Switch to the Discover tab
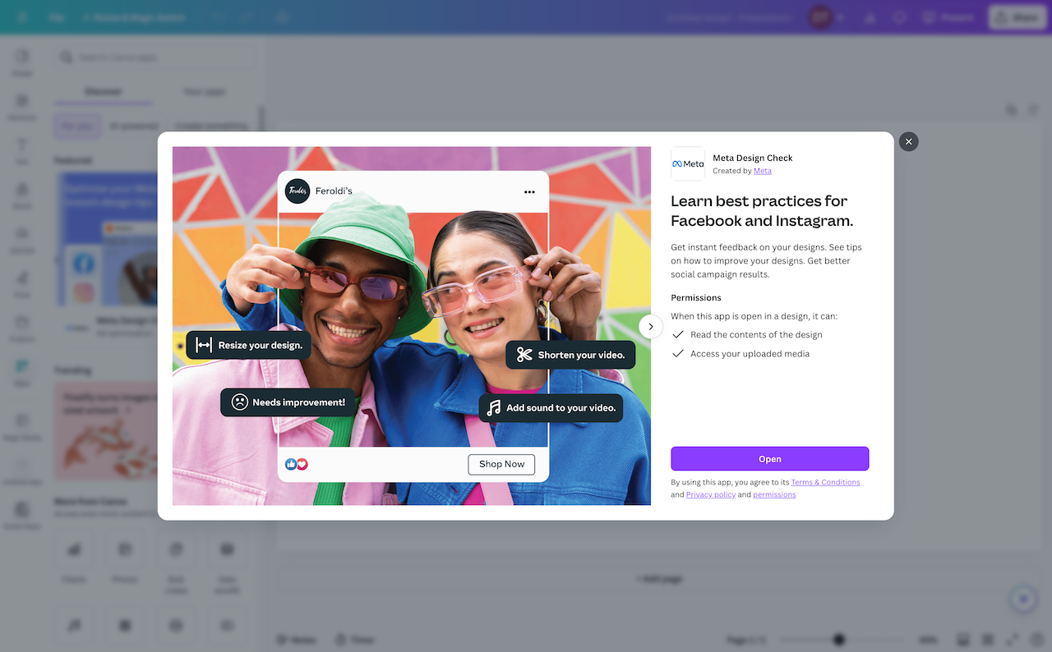The width and height of the screenshot is (1052, 652). click(104, 92)
